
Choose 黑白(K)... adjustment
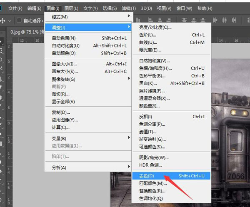(171, 83)
